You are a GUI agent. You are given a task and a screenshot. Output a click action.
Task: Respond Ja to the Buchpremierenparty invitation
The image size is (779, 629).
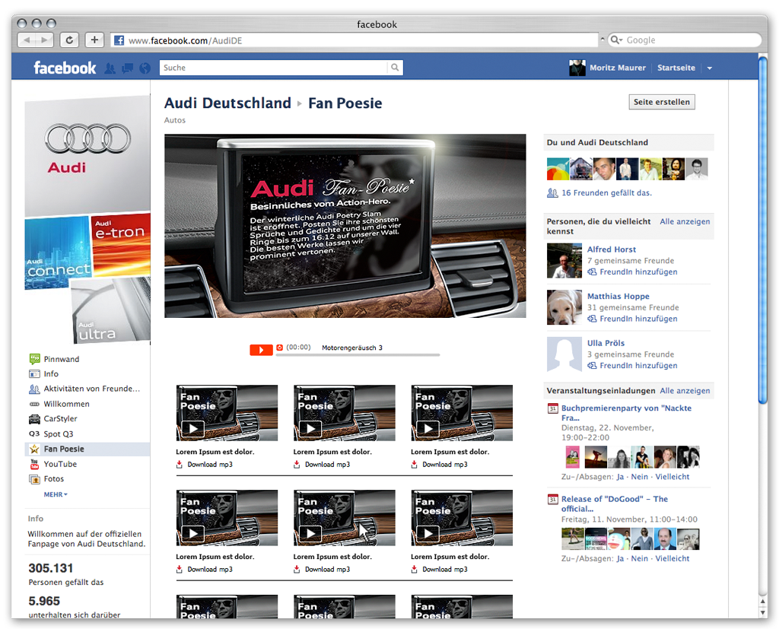(x=620, y=477)
